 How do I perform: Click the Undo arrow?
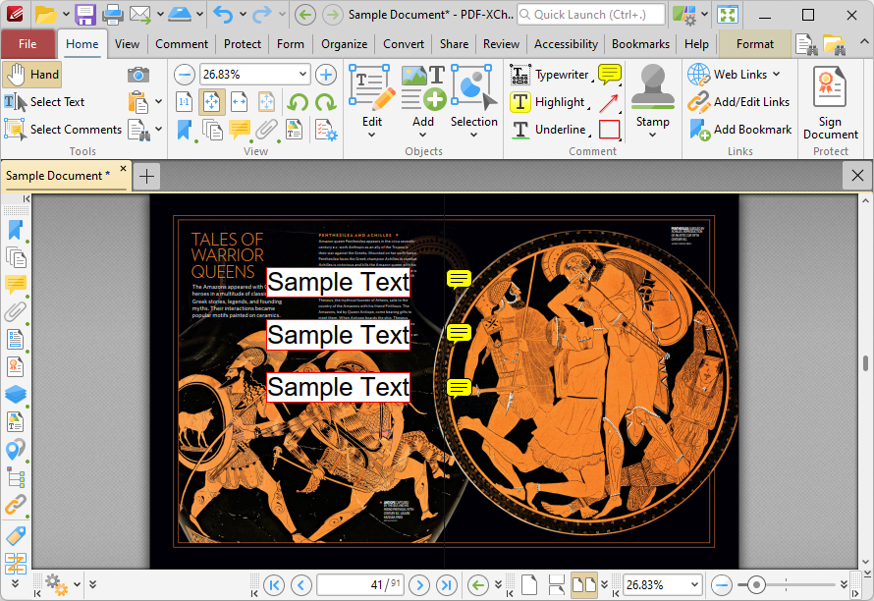click(223, 15)
